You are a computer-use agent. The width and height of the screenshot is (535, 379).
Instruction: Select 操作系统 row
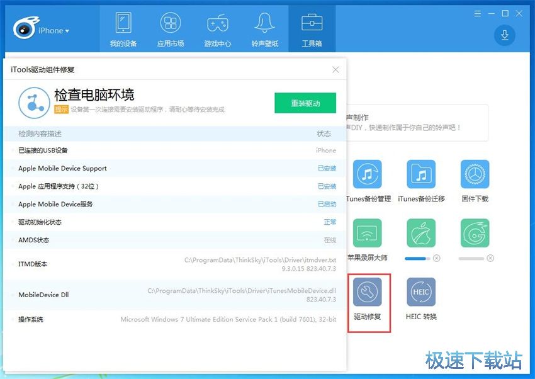tap(175, 319)
